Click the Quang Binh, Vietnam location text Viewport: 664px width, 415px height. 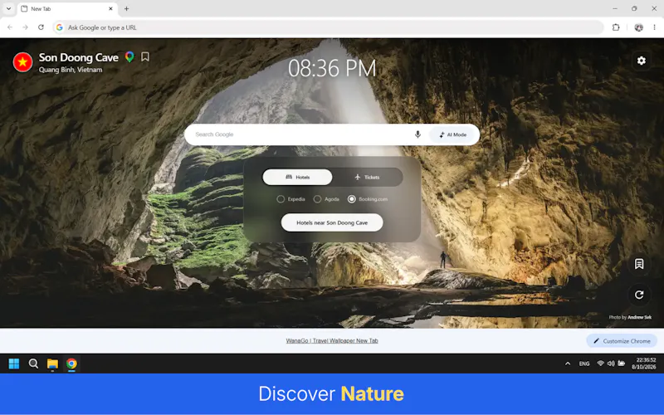(71, 70)
